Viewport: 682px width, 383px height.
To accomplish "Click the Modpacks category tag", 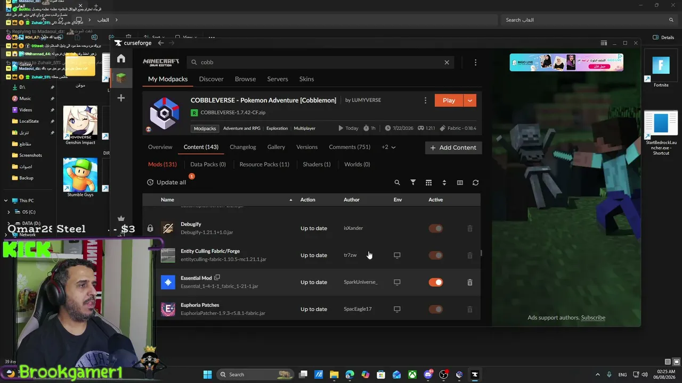I will coord(205,128).
